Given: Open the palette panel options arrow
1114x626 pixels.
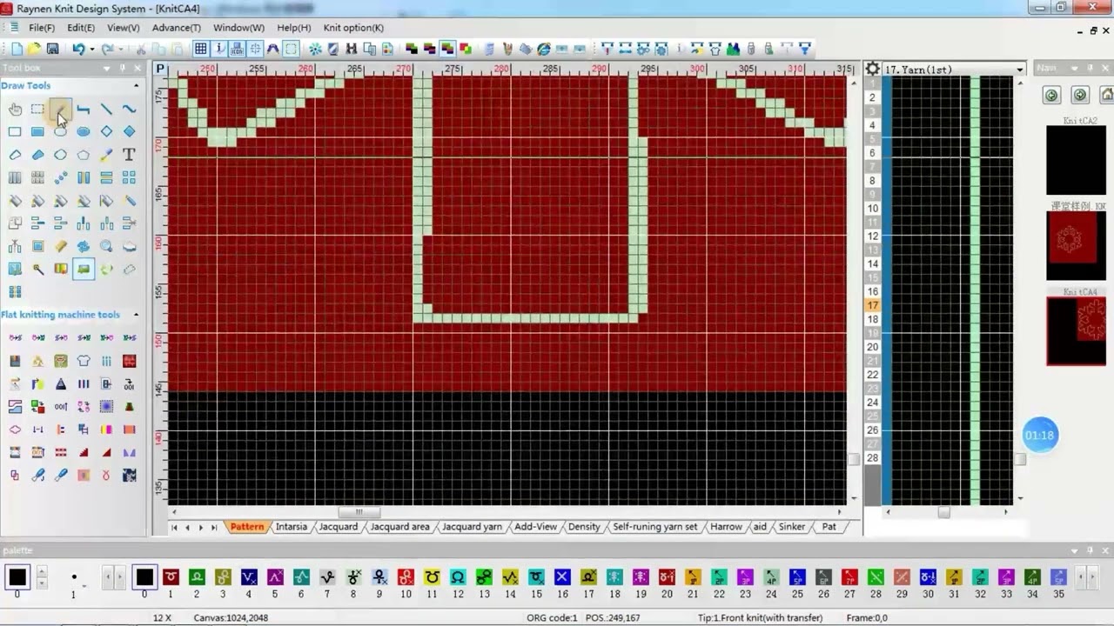Looking at the screenshot, I should pyautogui.click(x=1073, y=549).
